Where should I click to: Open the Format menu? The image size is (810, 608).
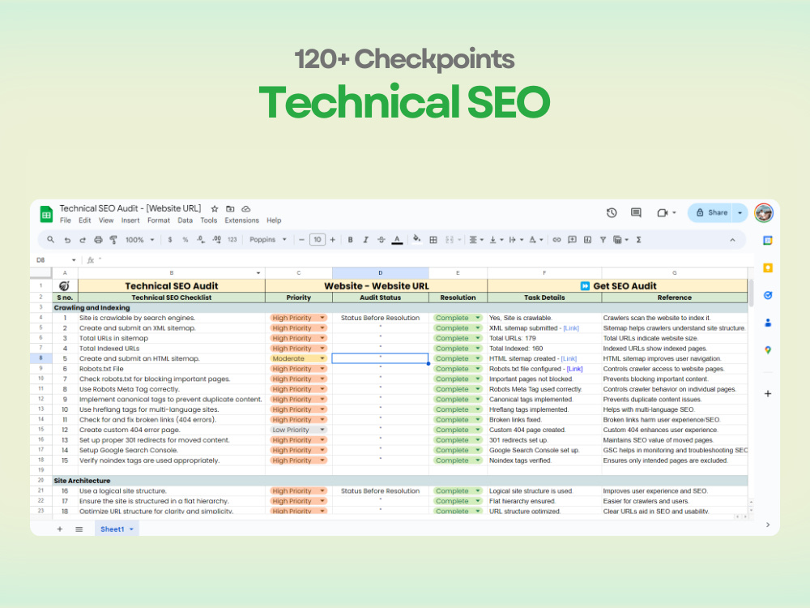159,221
